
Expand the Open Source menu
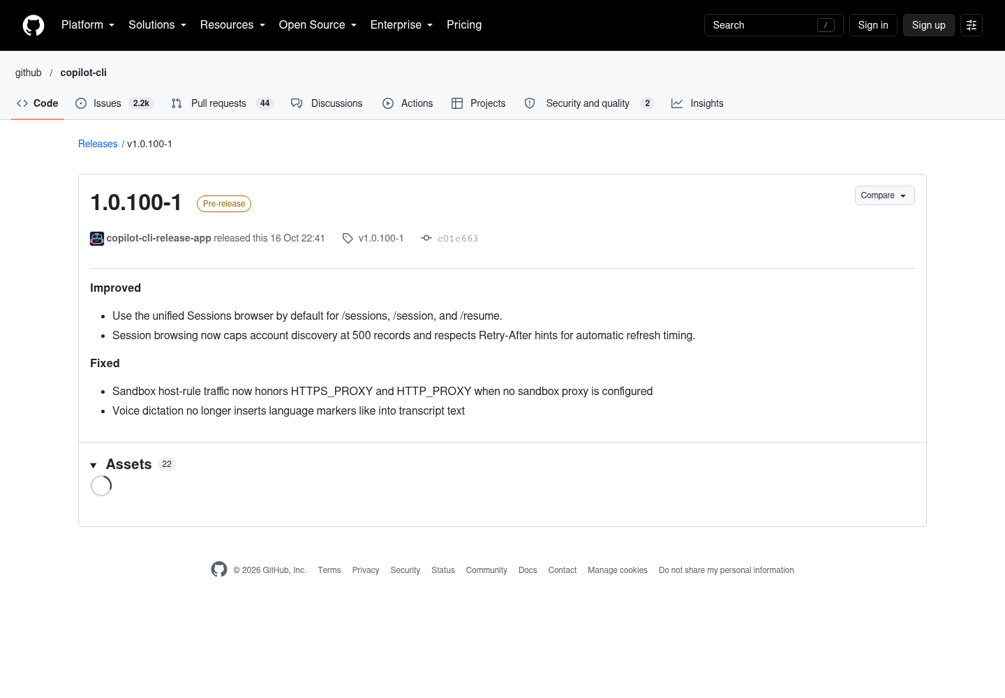(x=318, y=25)
